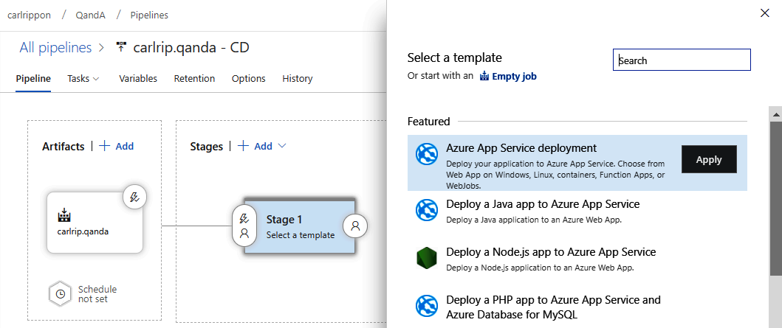
Task: Click the artifact continuous deployment trigger lightning icon
Action: pyautogui.click(x=134, y=197)
